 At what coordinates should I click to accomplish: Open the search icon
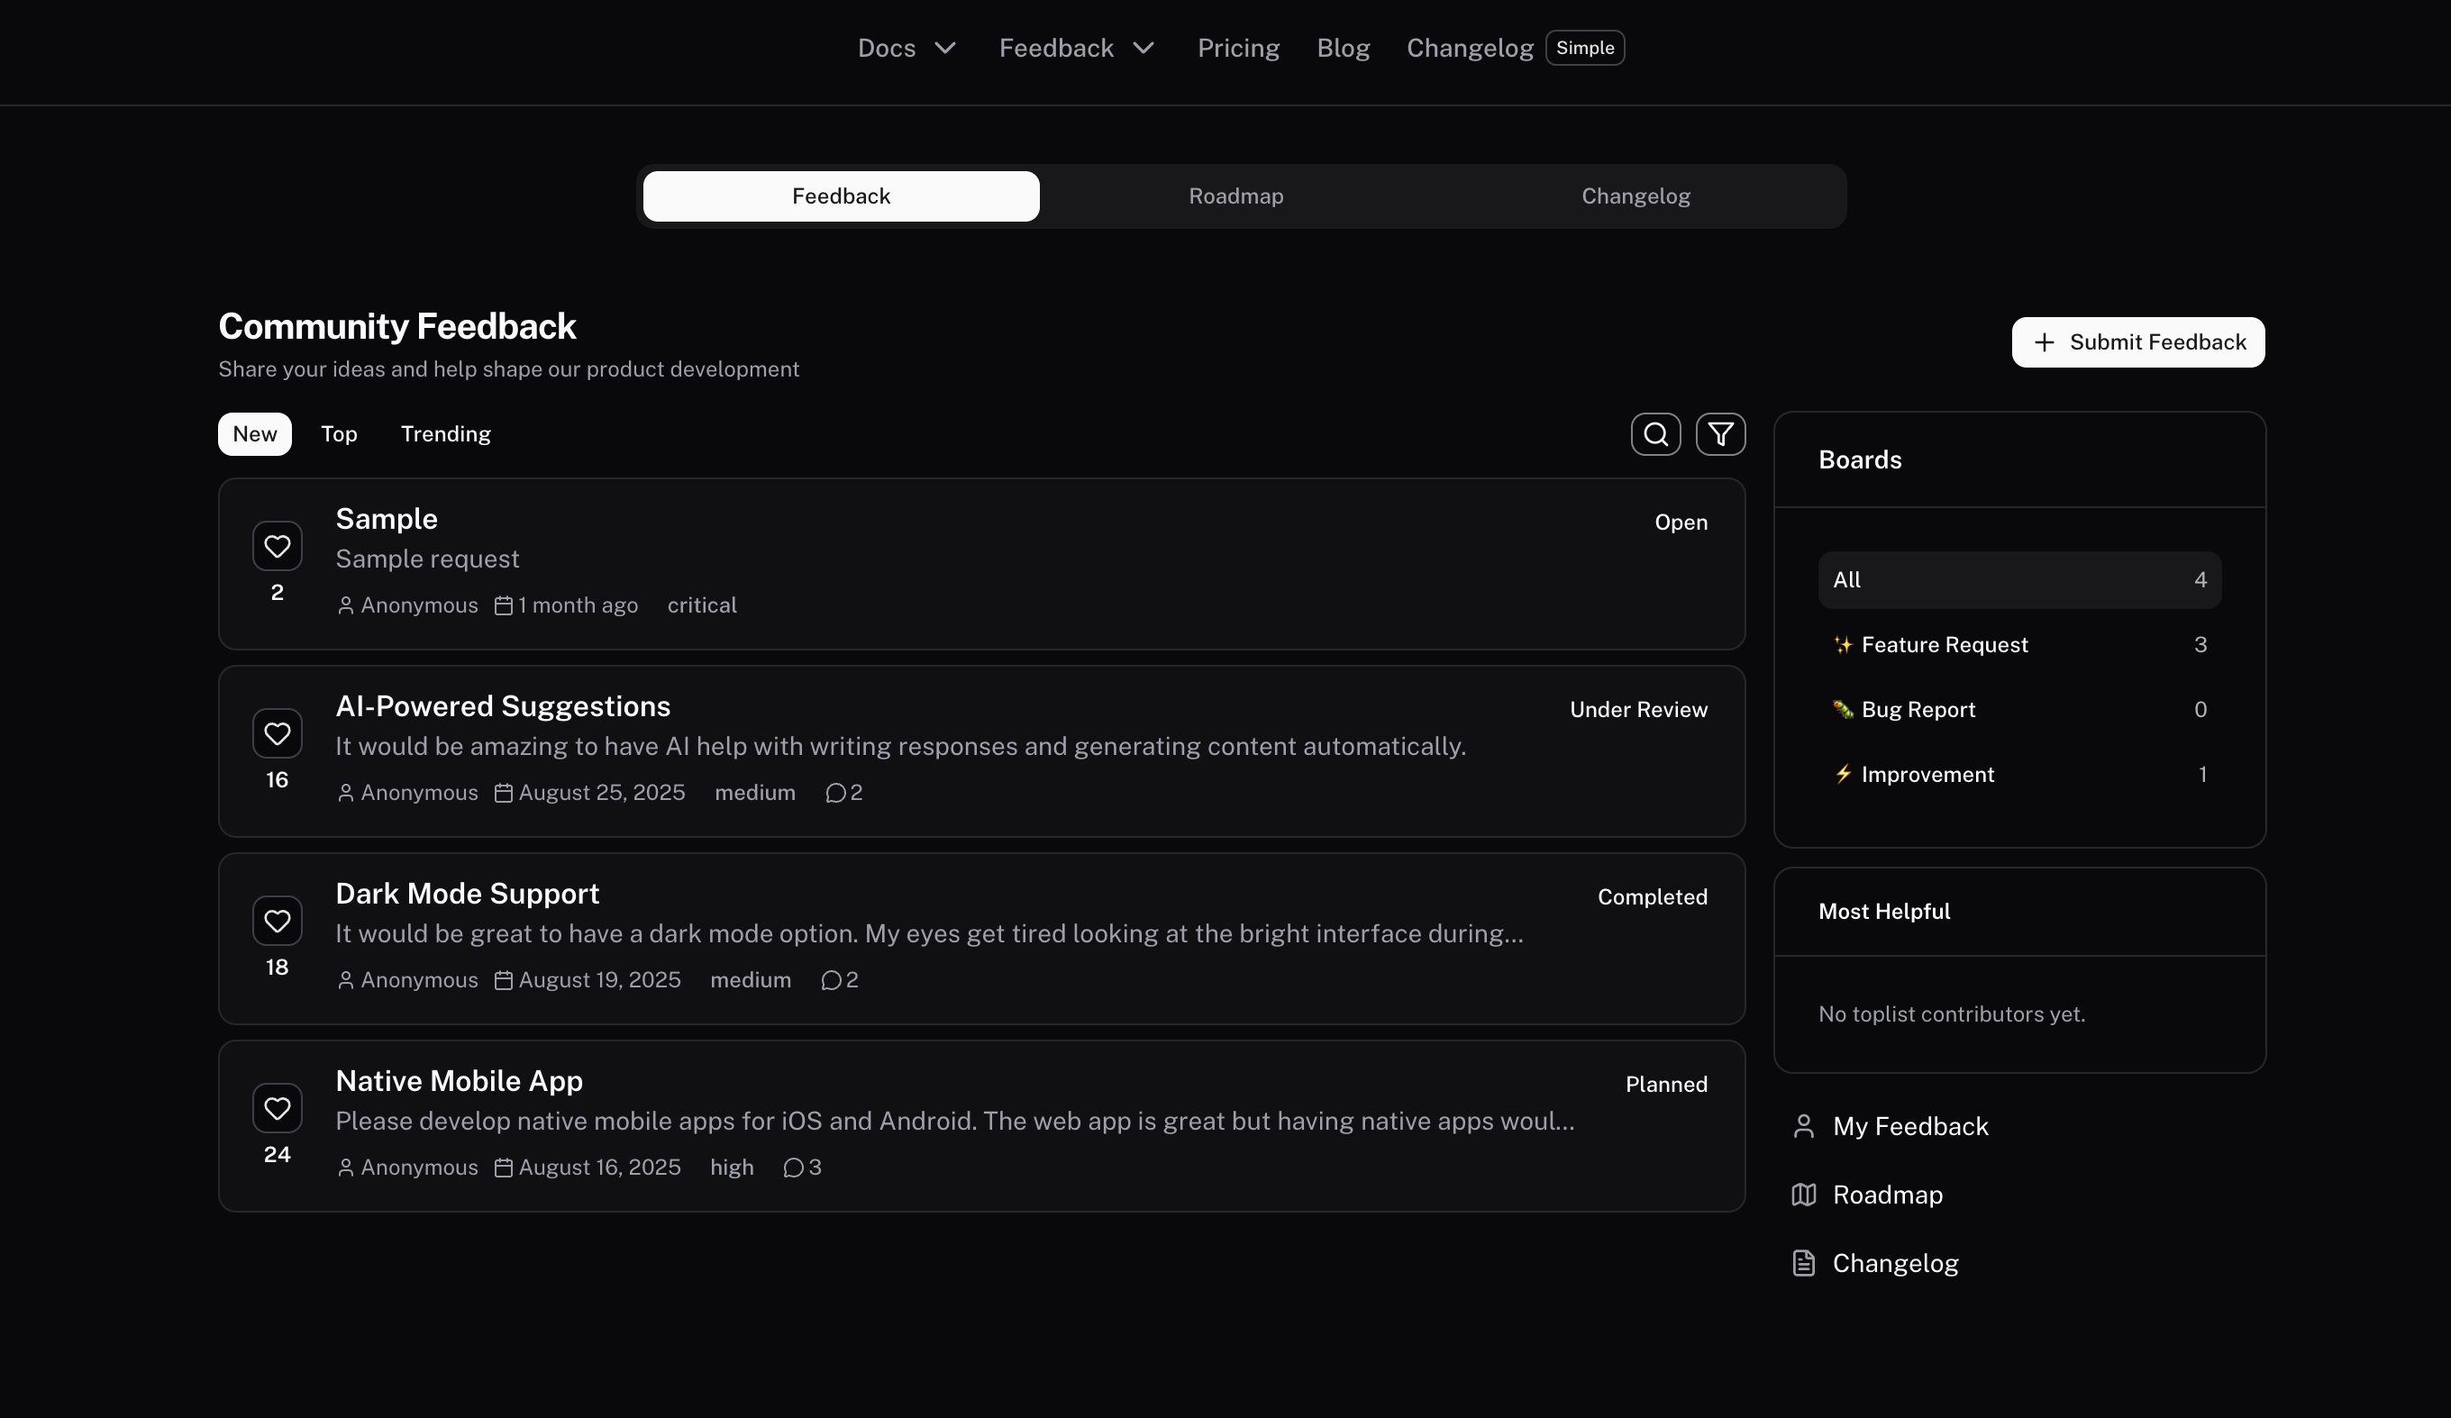click(x=1655, y=433)
